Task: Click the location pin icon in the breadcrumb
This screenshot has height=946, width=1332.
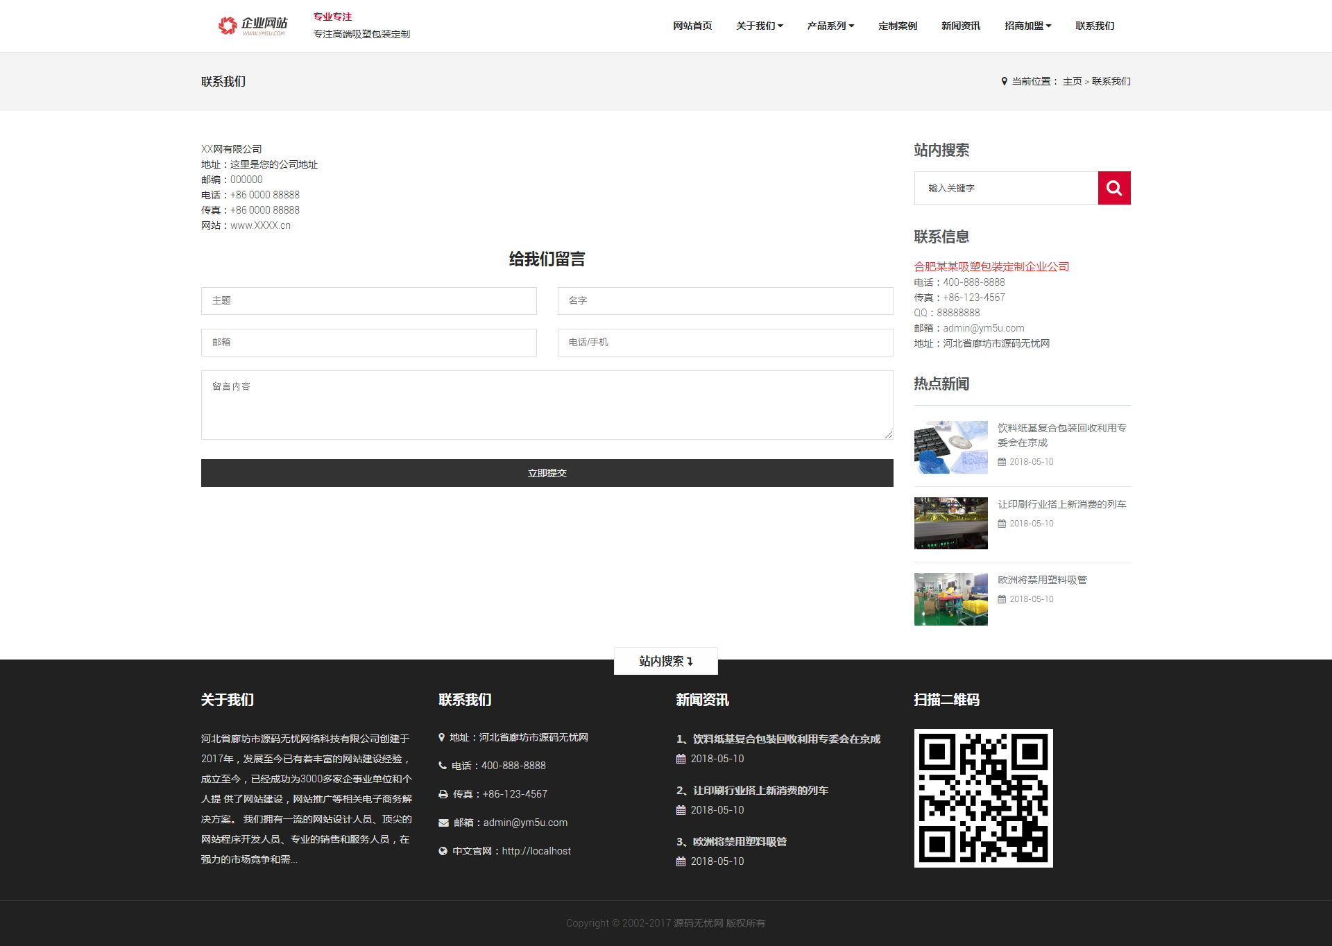Action: (x=1004, y=81)
